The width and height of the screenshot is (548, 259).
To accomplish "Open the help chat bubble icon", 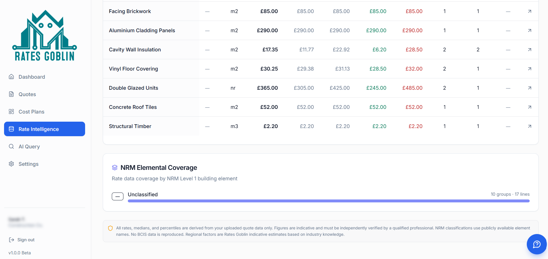I will coord(536,244).
